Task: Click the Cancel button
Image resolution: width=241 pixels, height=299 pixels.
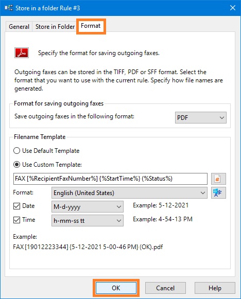Action: coord(165,288)
